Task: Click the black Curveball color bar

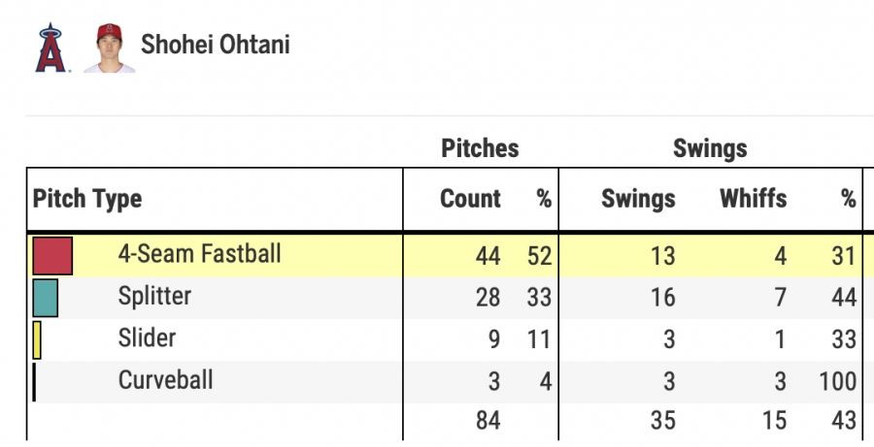Action: point(34,381)
